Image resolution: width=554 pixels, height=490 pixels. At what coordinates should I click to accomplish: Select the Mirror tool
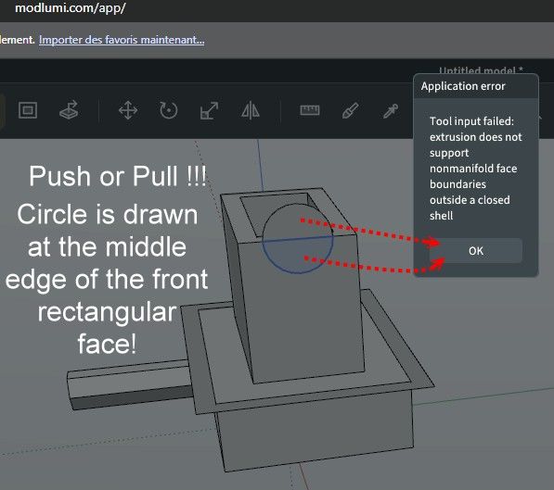251,110
